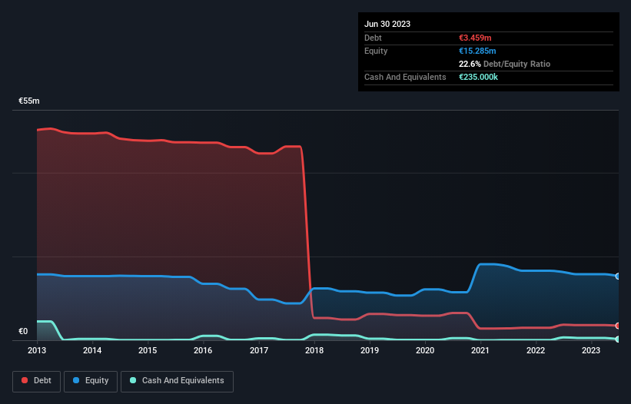Click the 2022 x-axis label
631x404 pixels.
click(x=536, y=350)
